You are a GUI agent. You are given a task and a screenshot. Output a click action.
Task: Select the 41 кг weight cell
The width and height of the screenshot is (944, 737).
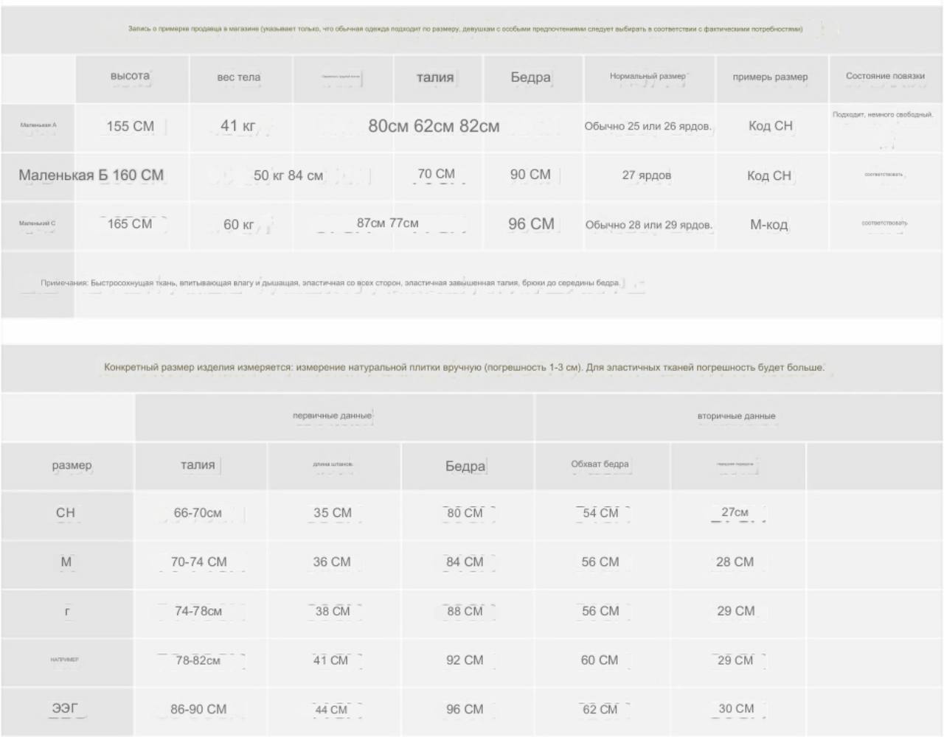[x=237, y=126]
